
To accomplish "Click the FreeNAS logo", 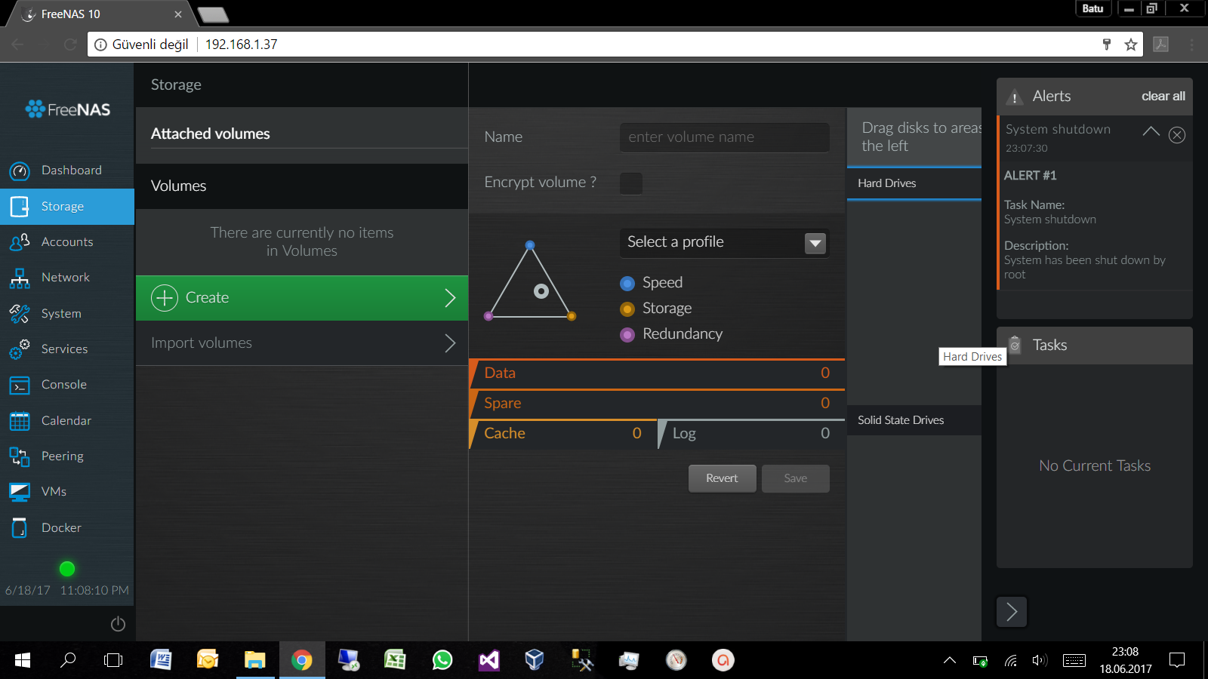I will (x=67, y=109).
